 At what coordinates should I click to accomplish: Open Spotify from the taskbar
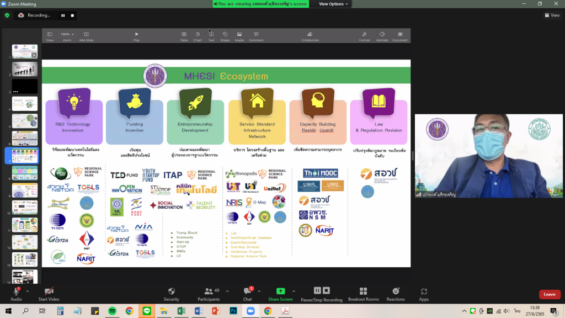(x=112, y=311)
